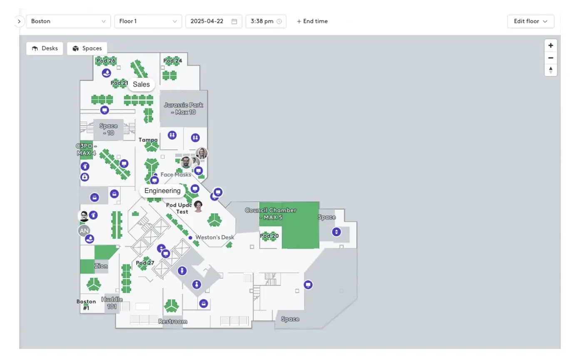Click the hand sanitizer icon below Pod 26

tap(107, 73)
